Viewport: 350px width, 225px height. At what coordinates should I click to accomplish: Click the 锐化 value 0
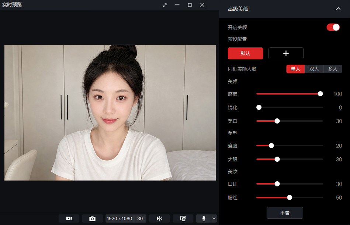(x=340, y=108)
